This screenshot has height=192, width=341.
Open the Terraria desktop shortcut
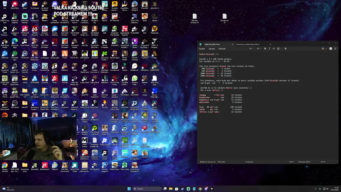pyautogui.click(x=125, y=67)
